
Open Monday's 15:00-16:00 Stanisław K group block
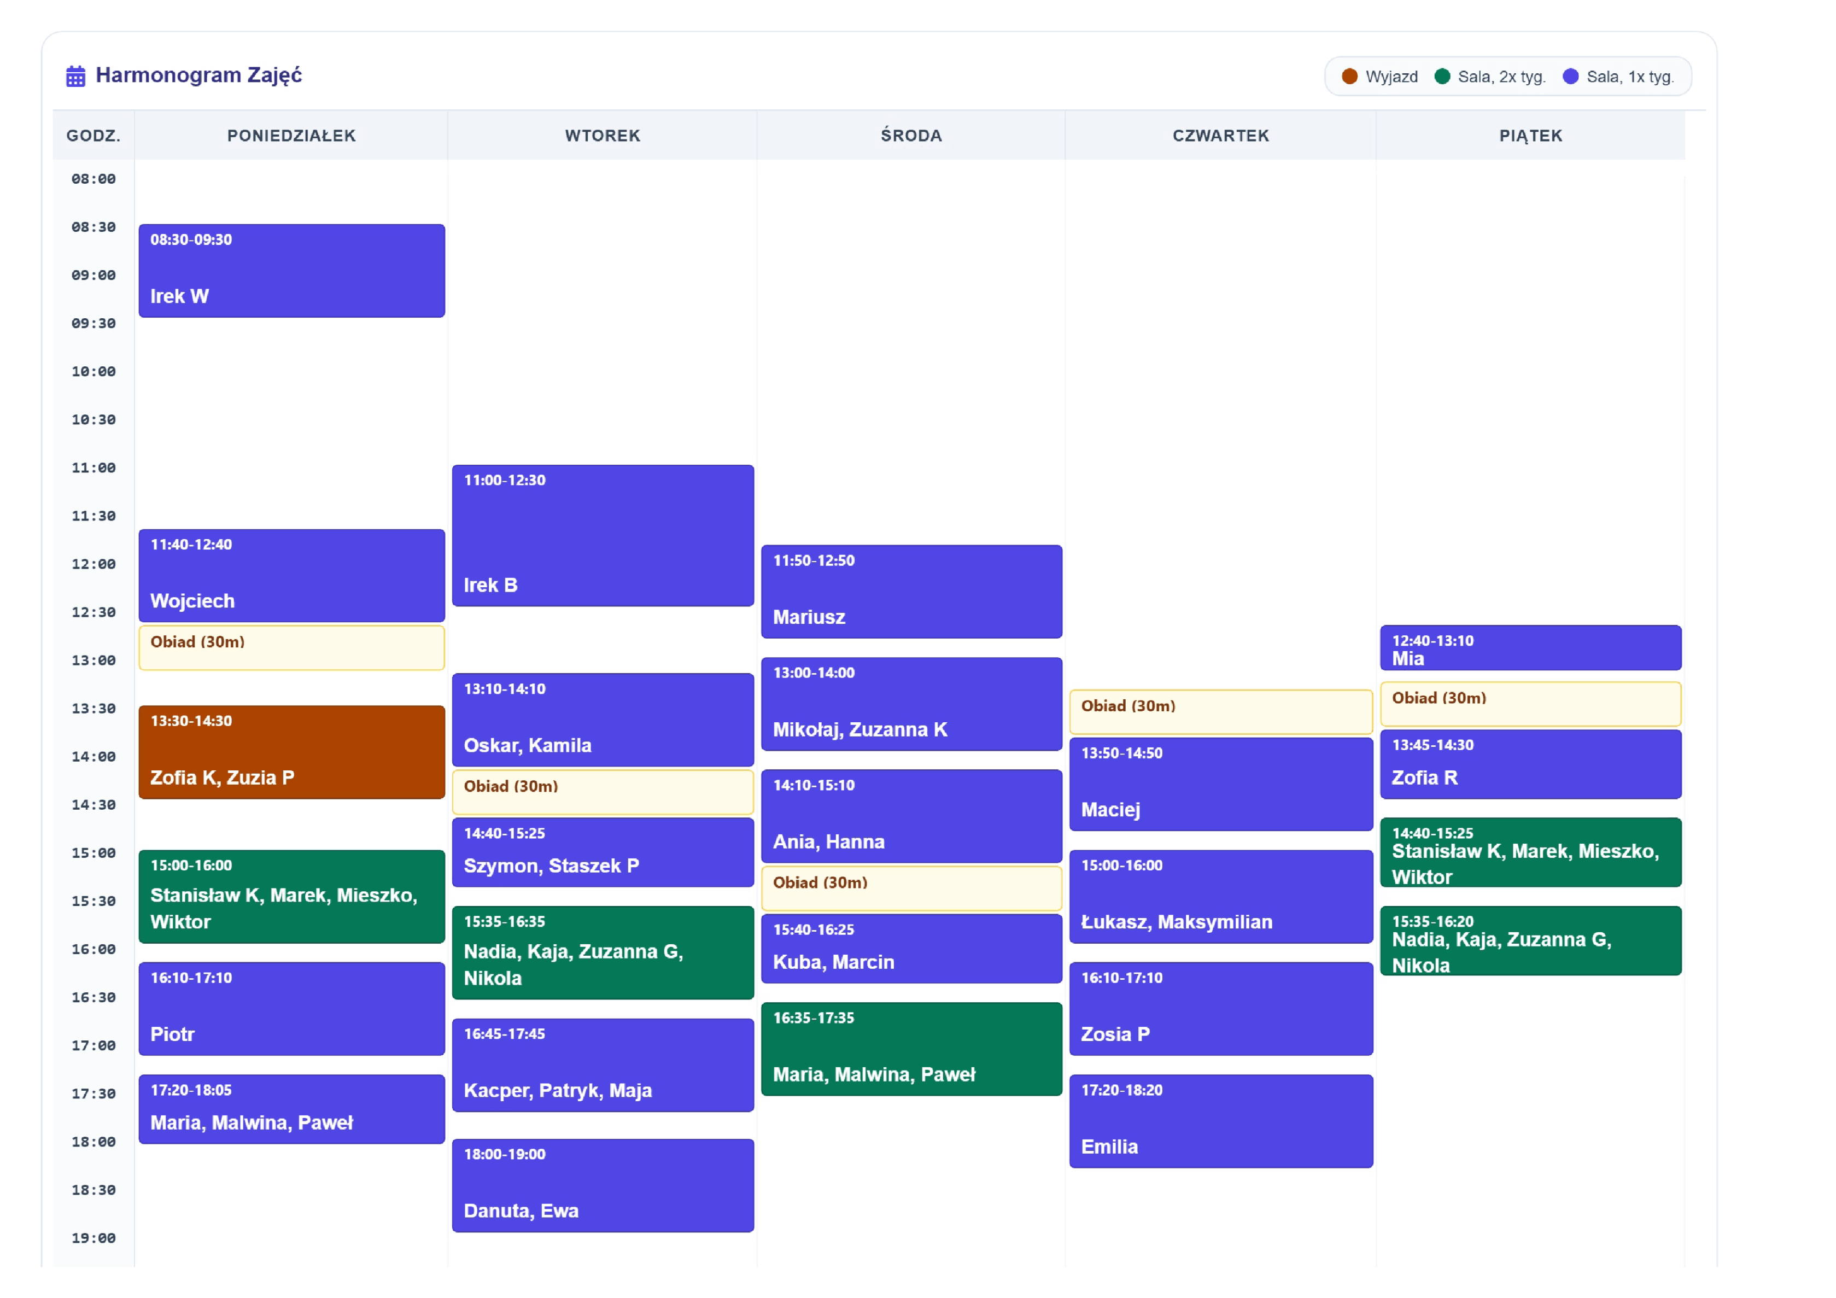291,897
